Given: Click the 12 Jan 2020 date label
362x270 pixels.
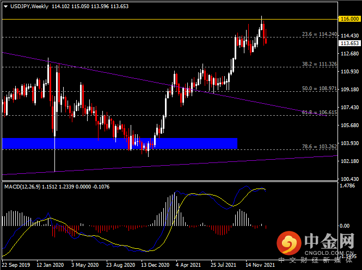Looking at the screenshot, I should click(x=50, y=265).
